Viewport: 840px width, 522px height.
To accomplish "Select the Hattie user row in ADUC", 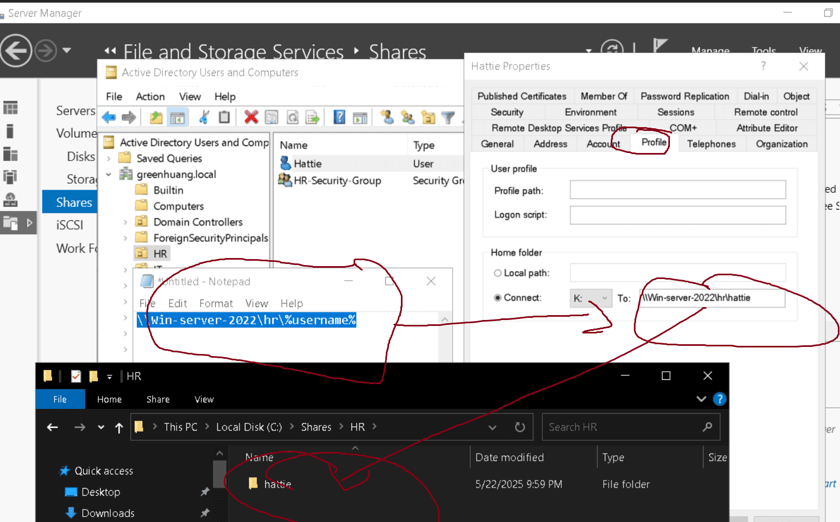I will 370,163.
